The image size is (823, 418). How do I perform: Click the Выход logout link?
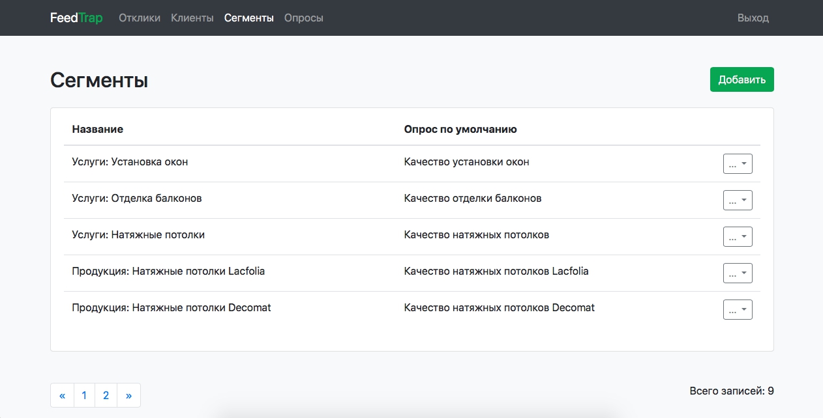[x=753, y=18]
